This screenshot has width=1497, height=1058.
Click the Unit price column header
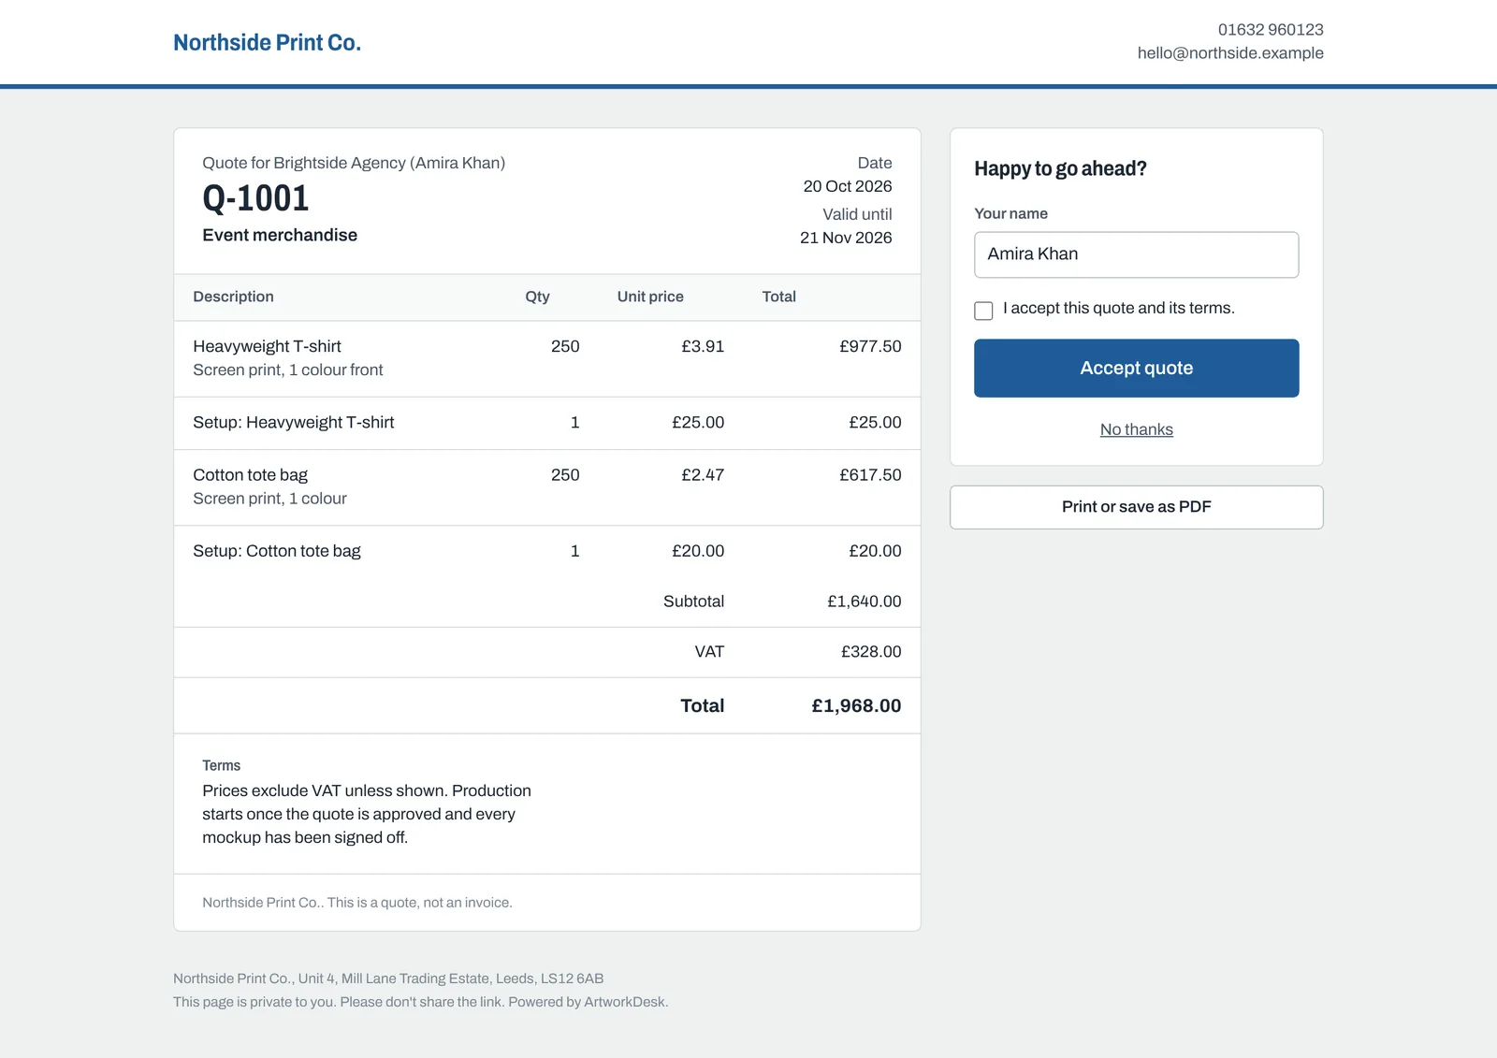[x=650, y=297]
